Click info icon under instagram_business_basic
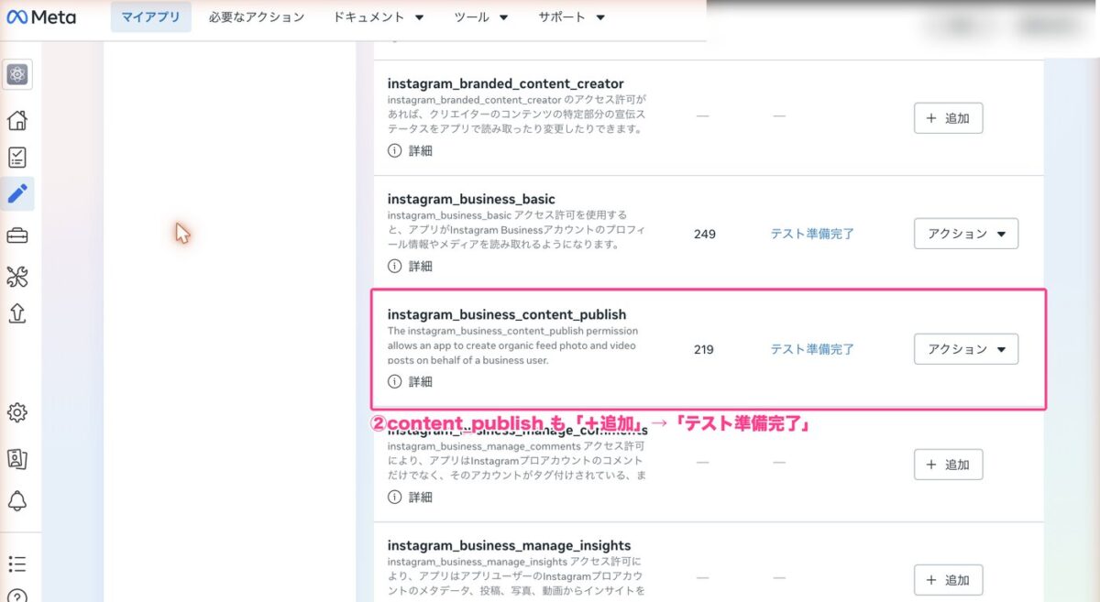This screenshot has height=602, width=1100. tap(394, 266)
